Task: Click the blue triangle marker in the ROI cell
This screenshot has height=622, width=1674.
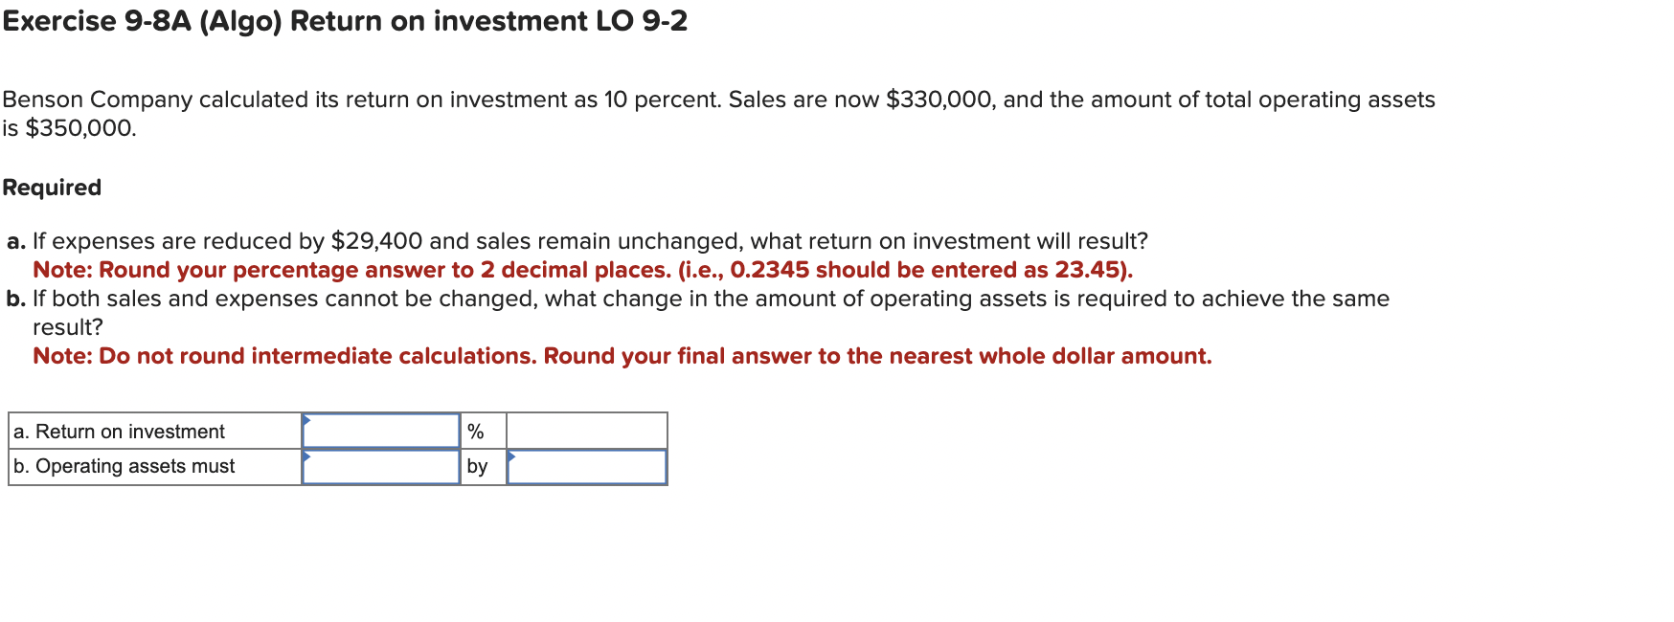Action: tap(307, 420)
